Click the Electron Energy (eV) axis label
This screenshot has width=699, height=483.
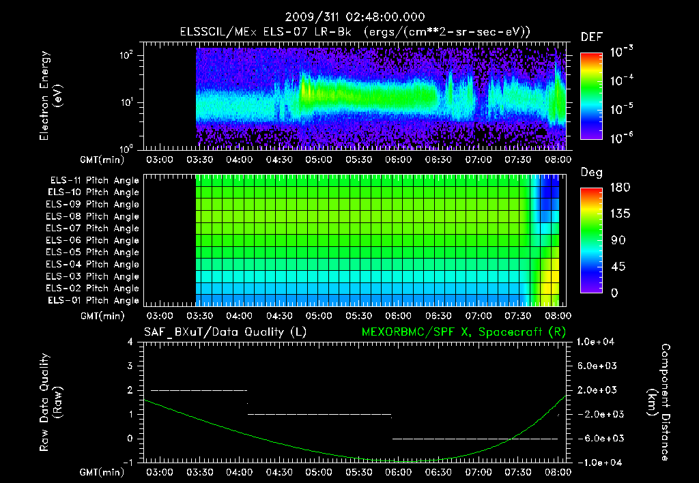pyautogui.click(x=51, y=96)
